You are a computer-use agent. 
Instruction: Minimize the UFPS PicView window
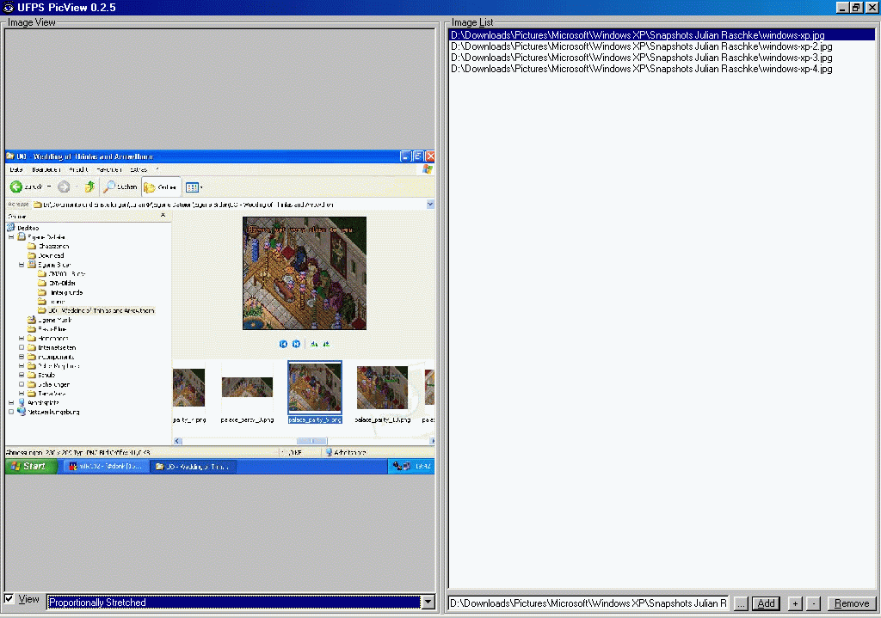pyautogui.click(x=841, y=7)
